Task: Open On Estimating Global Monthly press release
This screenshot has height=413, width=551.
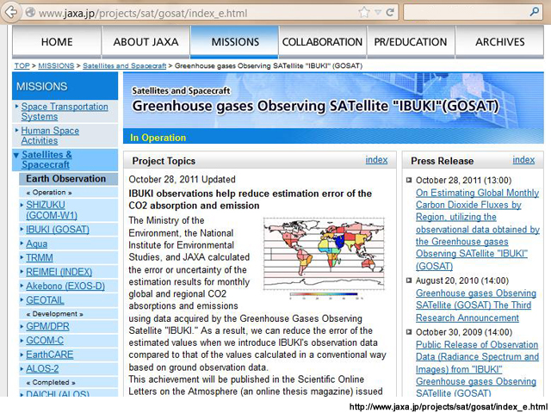Action: [478, 230]
